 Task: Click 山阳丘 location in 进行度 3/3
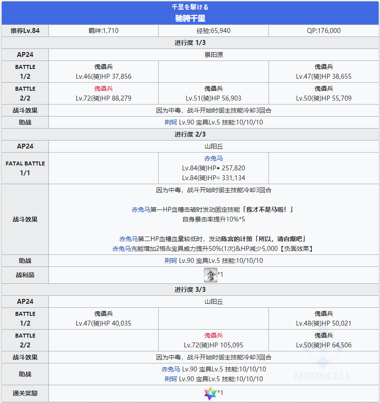(x=214, y=302)
